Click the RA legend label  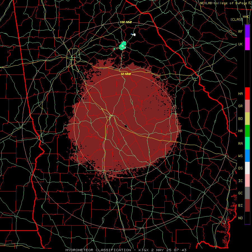point(241,144)
